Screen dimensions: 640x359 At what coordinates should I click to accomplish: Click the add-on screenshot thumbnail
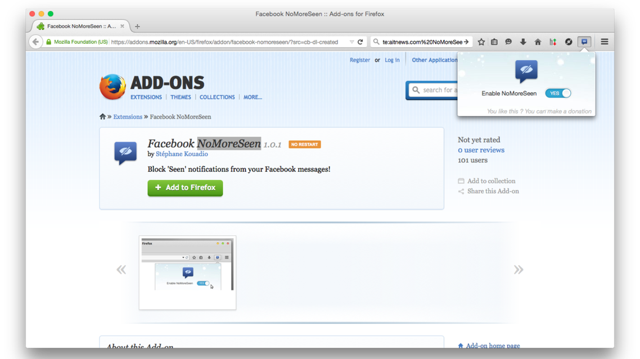tap(187, 272)
